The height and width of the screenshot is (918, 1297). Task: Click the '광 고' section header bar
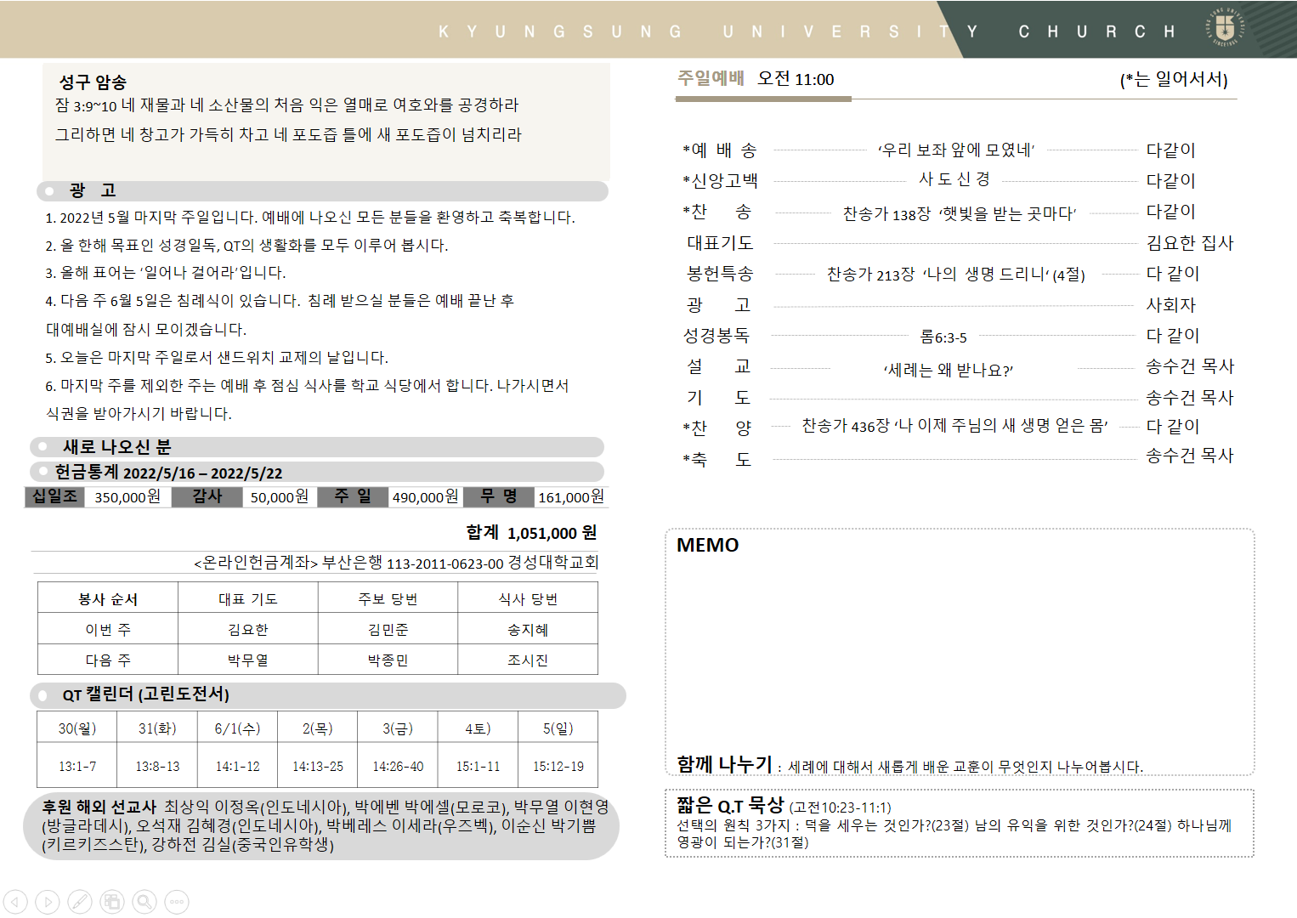pyautogui.click(x=322, y=190)
